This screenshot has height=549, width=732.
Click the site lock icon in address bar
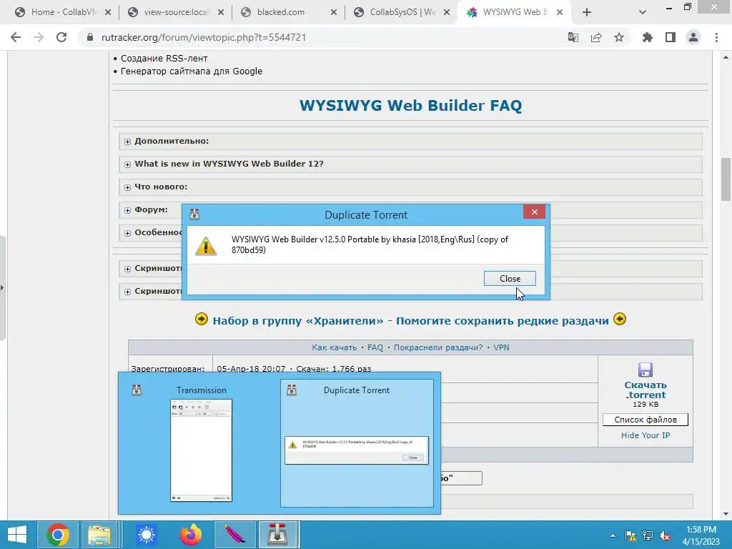pyautogui.click(x=89, y=37)
